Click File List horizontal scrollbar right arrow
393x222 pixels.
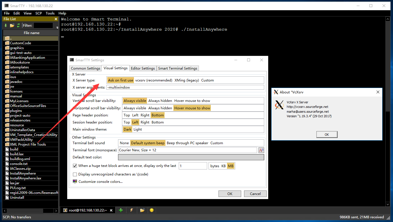point(56,211)
